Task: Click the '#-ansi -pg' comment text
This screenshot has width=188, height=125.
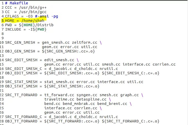Action: point(47,16)
